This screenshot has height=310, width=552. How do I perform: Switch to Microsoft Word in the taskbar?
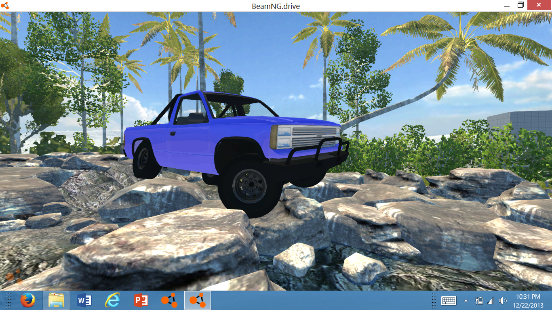84,300
